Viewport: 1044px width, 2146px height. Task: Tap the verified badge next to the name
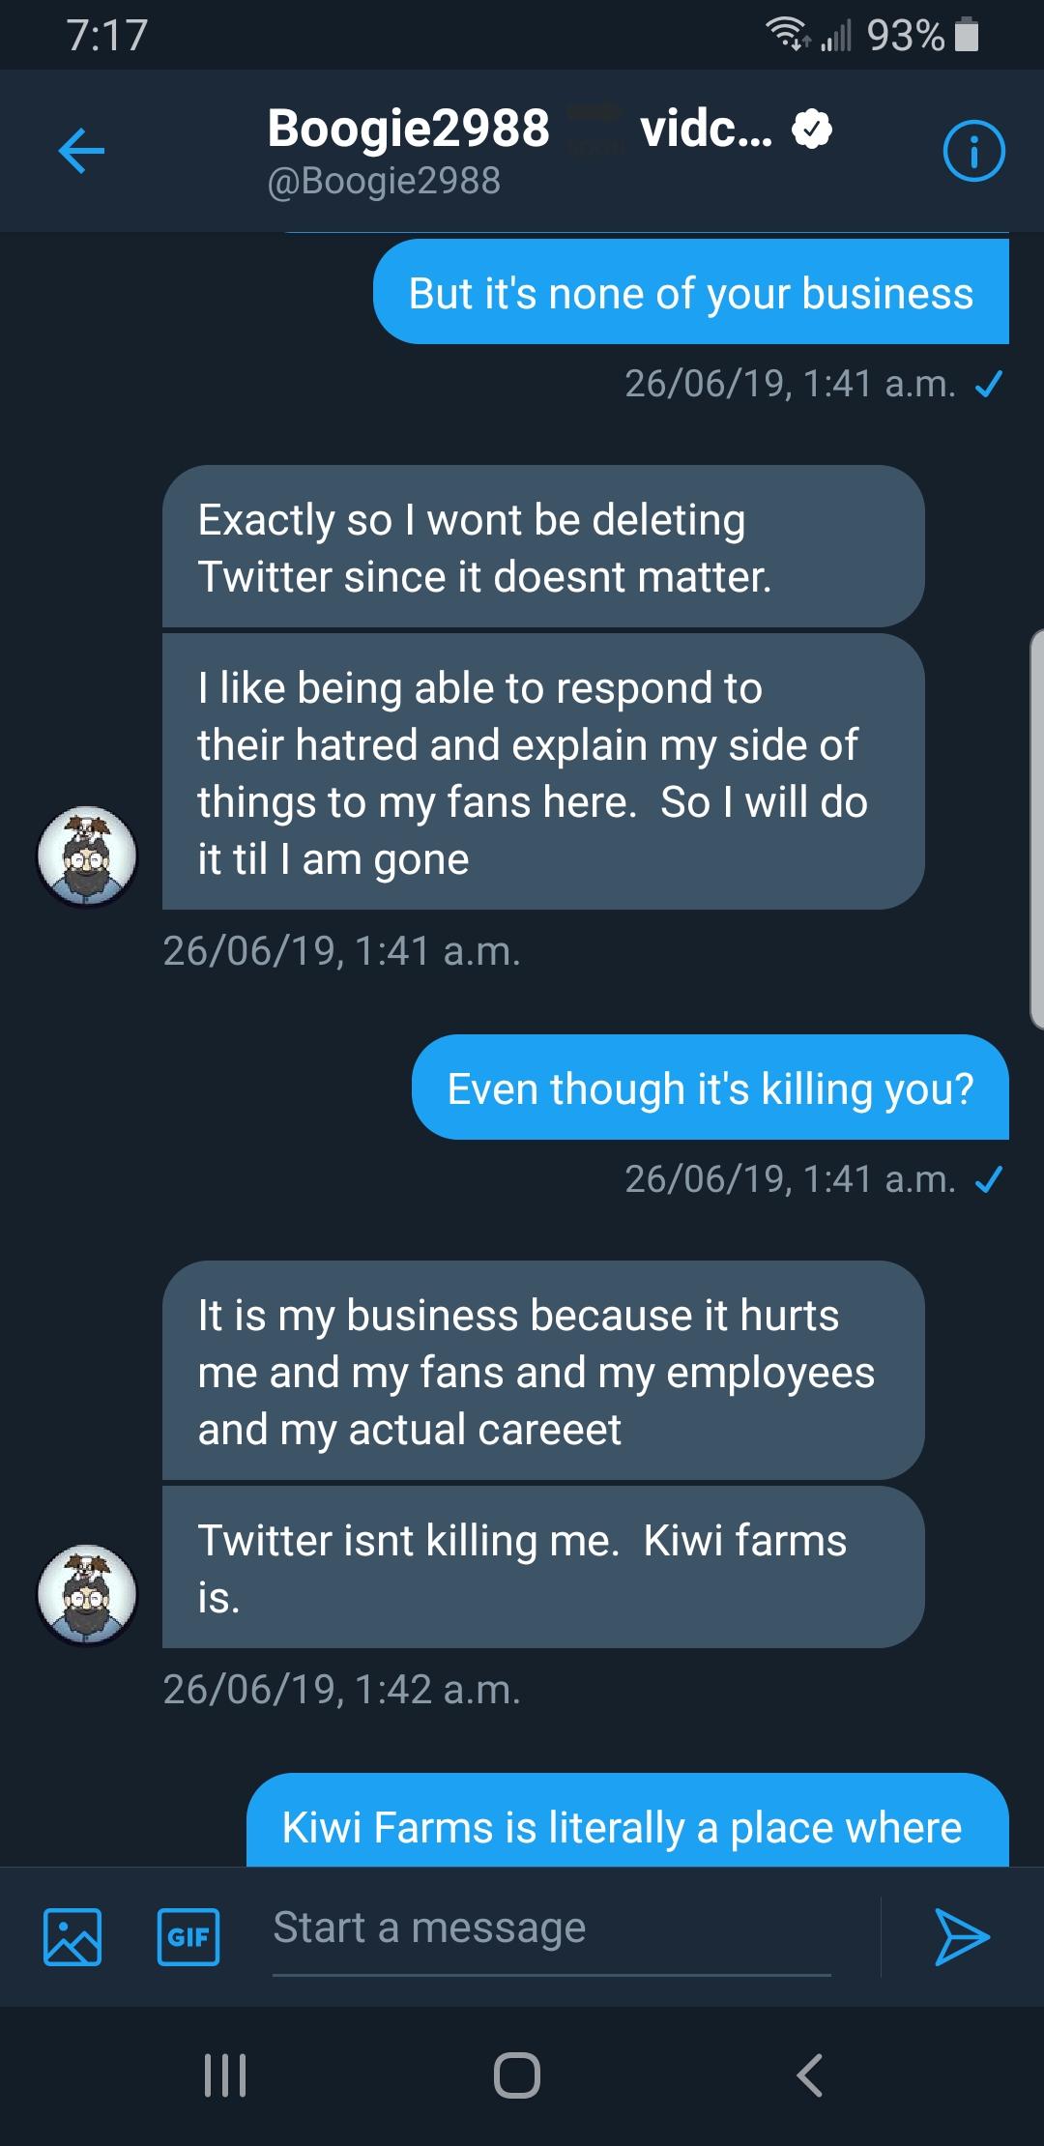pos(812,129)
